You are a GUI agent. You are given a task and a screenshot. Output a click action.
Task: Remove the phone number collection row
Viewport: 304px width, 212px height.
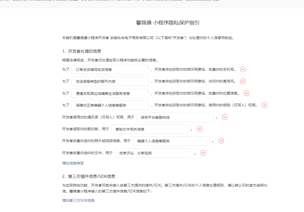[243, 69]
